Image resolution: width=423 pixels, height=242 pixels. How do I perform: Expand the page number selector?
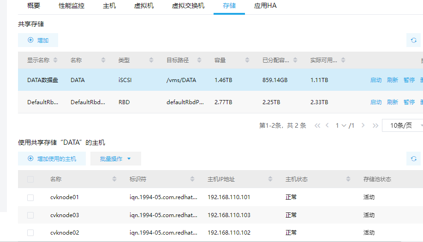click(x=345, y=125)
